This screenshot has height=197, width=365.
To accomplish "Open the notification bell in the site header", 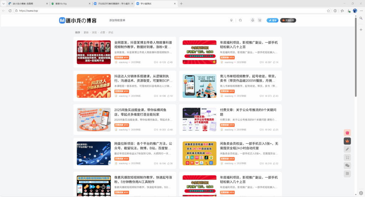I will pos(253,20).
